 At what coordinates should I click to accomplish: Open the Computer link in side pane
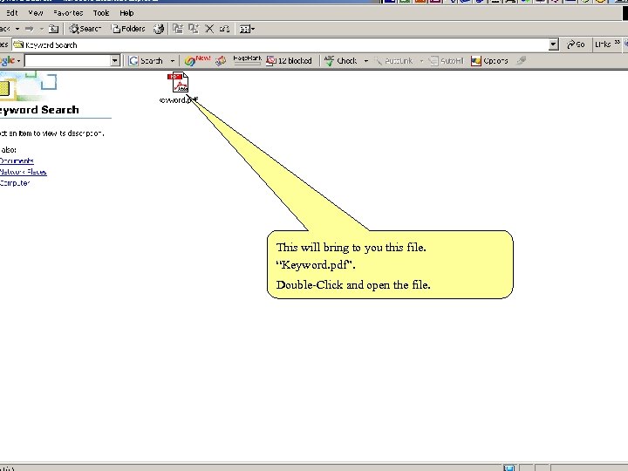click(x=15, y=183)
